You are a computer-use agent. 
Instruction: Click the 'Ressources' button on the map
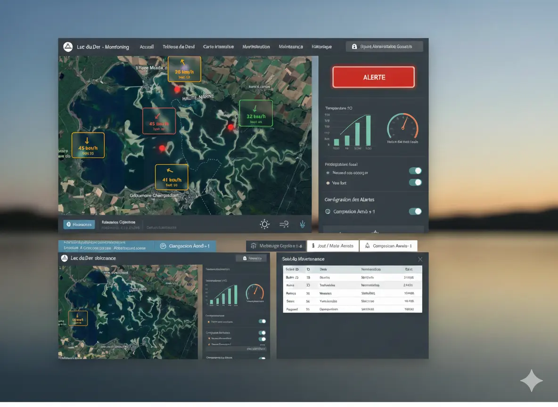pos(79,224)
